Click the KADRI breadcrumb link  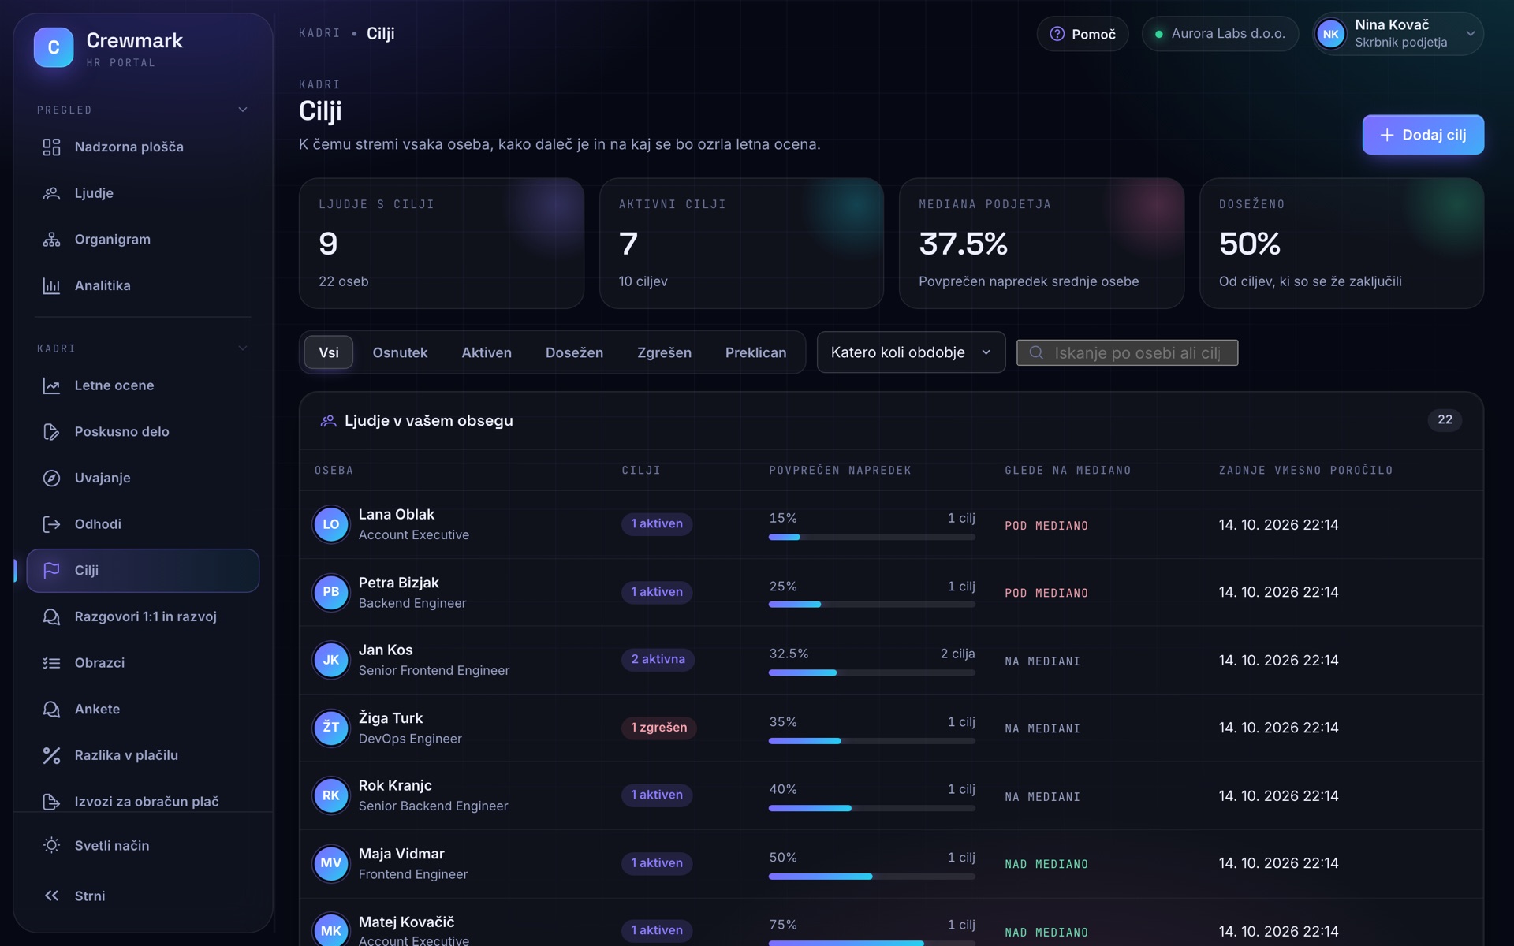coord(319,33)
